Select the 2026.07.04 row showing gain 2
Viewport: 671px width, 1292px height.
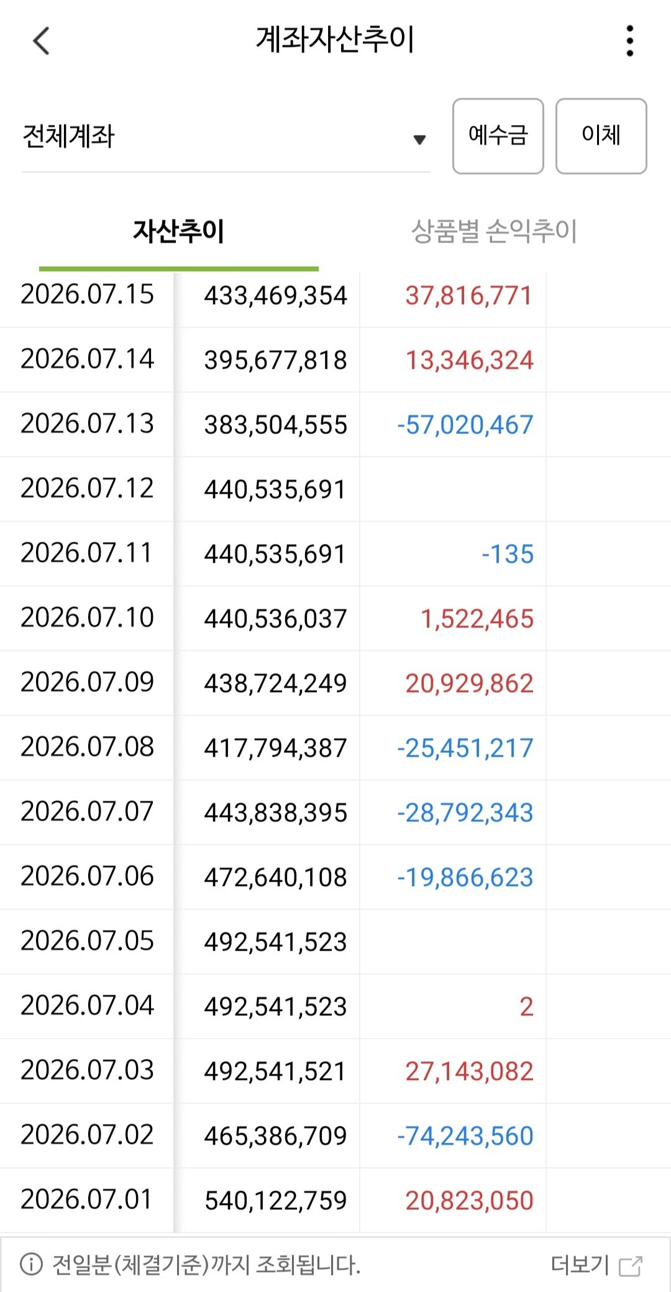[x=335, y=1006]
